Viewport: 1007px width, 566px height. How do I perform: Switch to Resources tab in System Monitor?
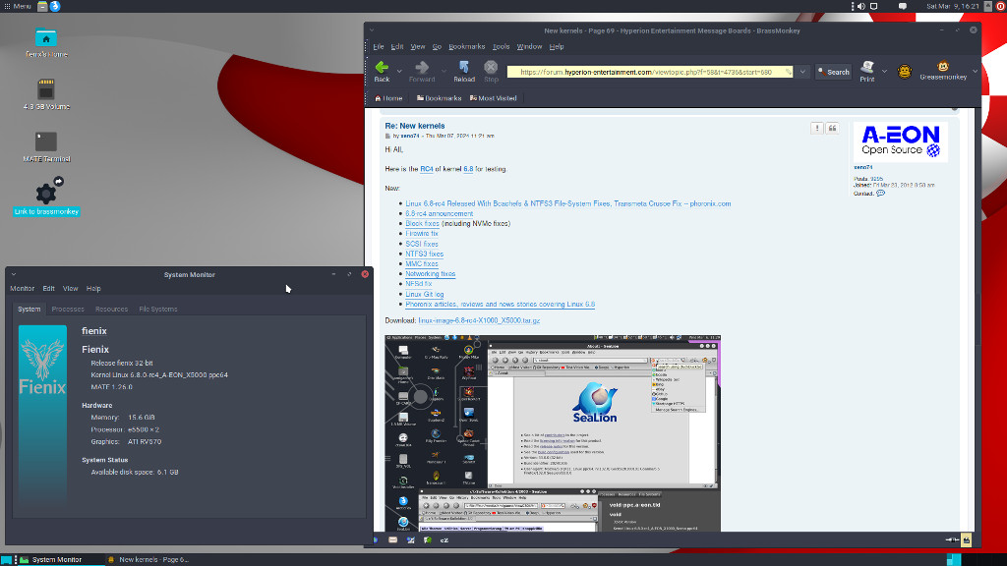pyautogui.click(x=111, y=309)
